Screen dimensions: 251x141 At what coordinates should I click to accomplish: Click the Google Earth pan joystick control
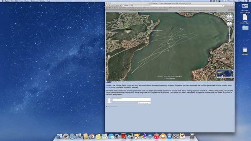click(229, 24)
